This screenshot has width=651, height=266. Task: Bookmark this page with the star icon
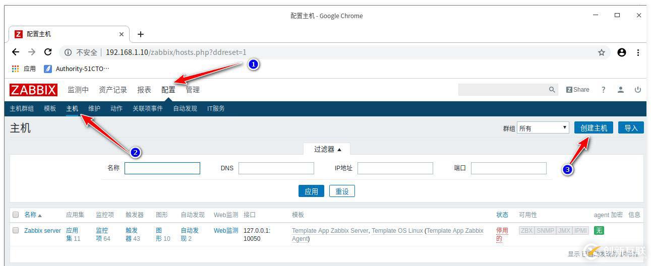pyautogui.click(x=602, y=52)
